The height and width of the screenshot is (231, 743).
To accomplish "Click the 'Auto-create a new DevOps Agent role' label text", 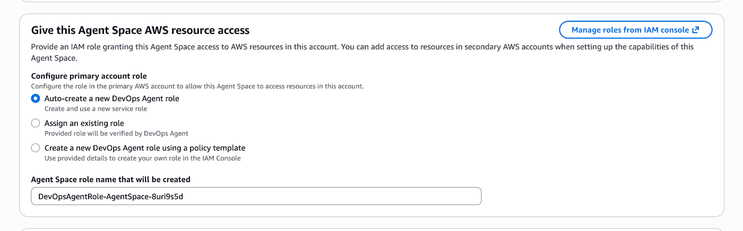I will 111,99.
